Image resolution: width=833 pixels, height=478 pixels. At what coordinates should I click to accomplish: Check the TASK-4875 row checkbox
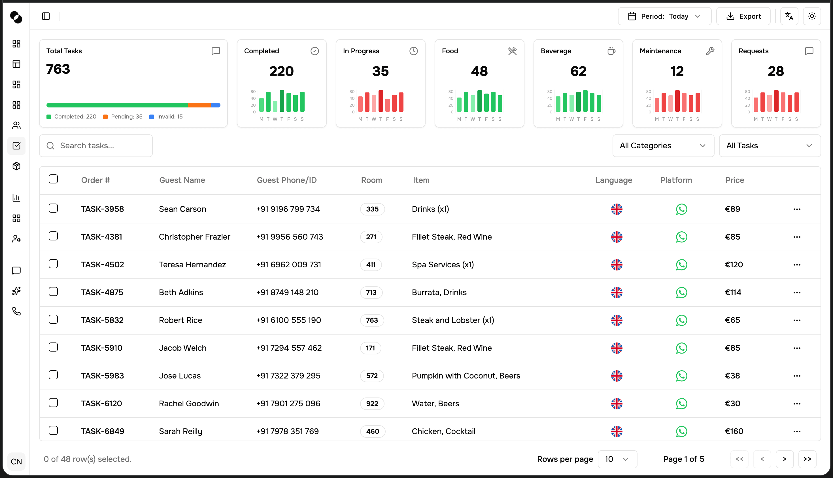(x=53, y=291)
